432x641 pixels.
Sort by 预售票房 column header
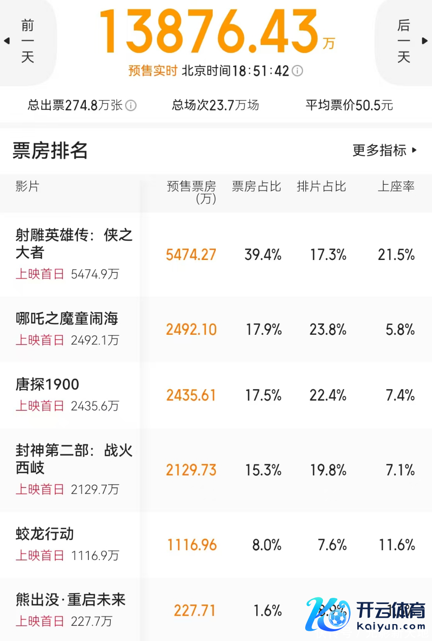(x=191, y=191)
